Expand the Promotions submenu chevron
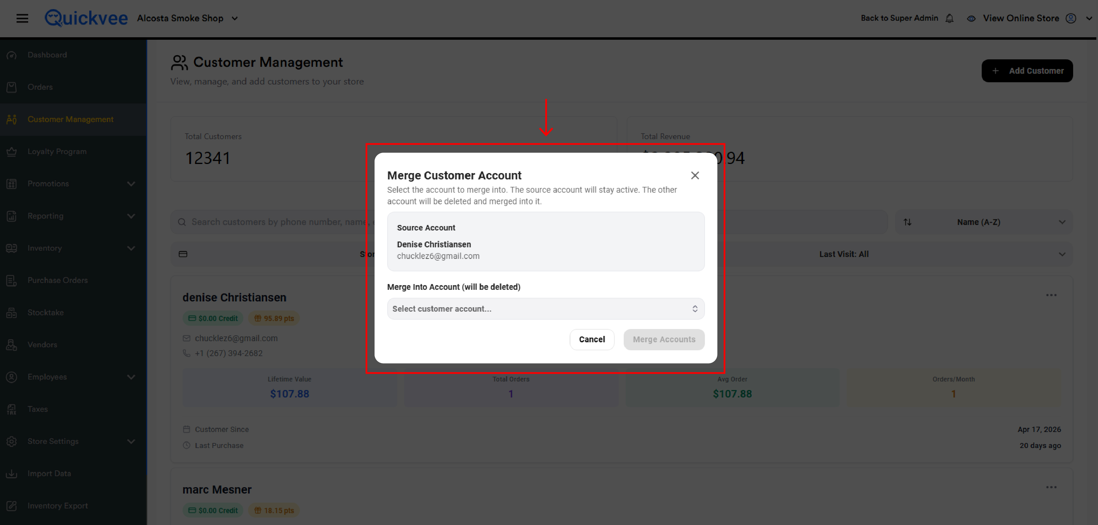This screenshot has height=525, width=1098. (131, 184)
